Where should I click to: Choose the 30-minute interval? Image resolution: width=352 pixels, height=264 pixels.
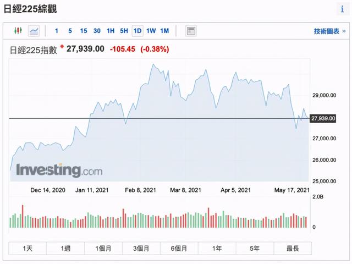[97, 31]
